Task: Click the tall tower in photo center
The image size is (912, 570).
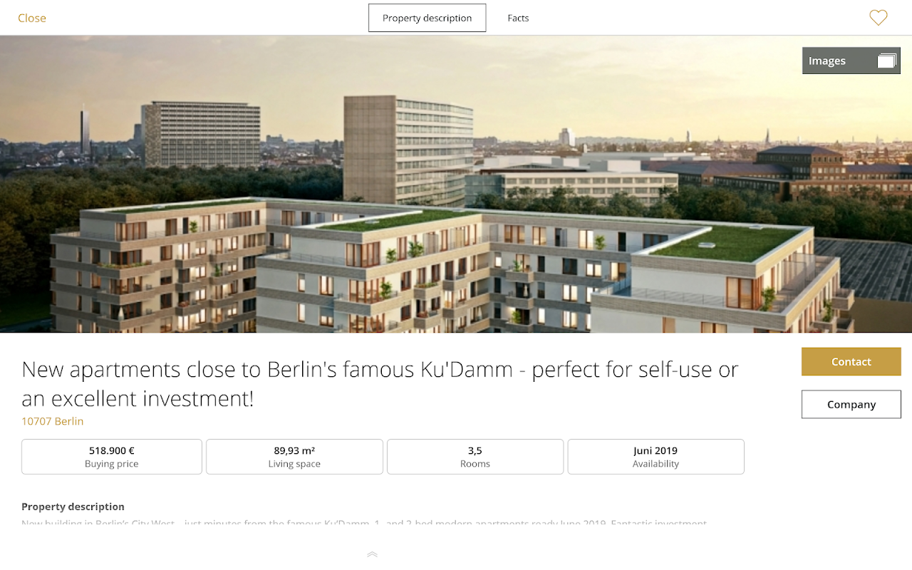Action: click(408, 150)
